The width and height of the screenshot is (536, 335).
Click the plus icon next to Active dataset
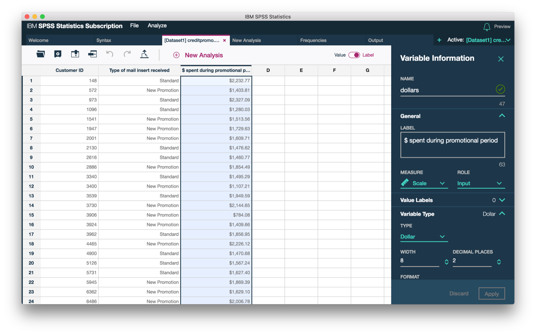[439, 40]
